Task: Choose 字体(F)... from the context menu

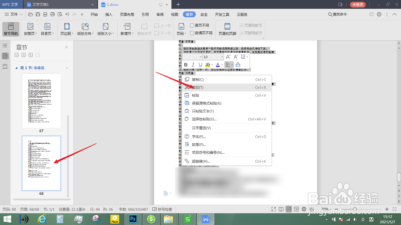Action: [x=227, y=137]
